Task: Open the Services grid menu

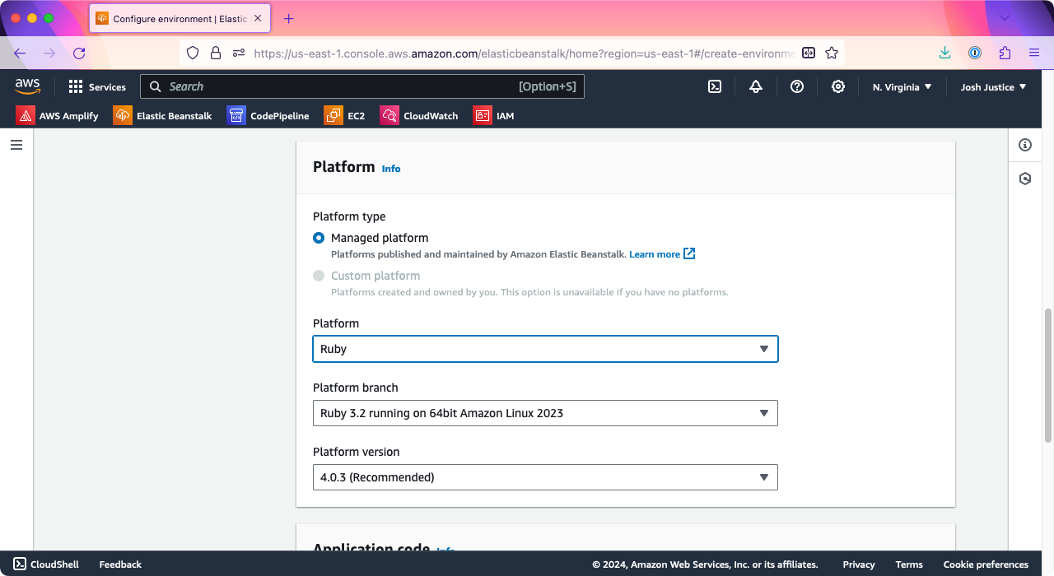Action: coord(97,86)
